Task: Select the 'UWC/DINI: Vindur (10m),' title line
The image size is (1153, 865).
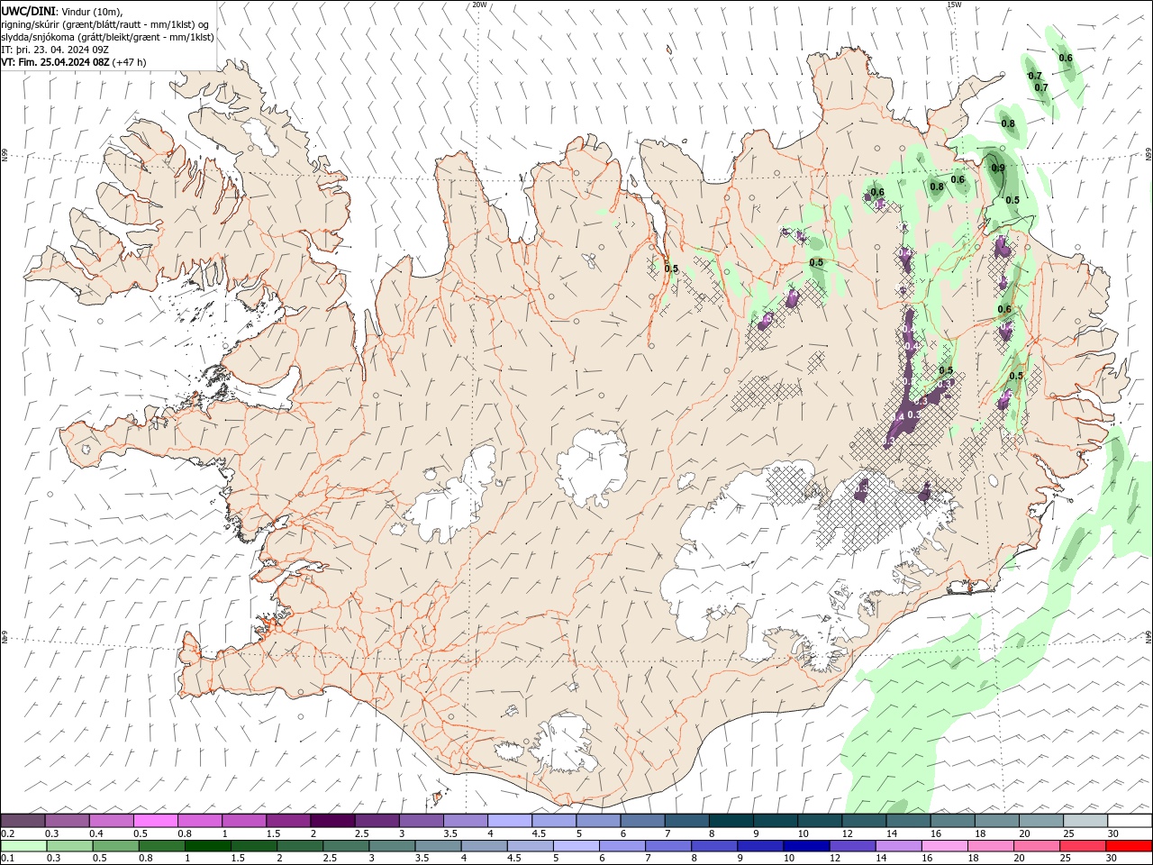Action: coord(62,11)
